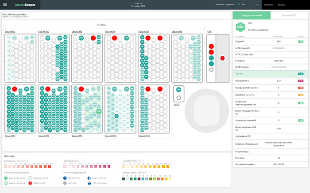Open the Секция №1 link

coord(11,32)
